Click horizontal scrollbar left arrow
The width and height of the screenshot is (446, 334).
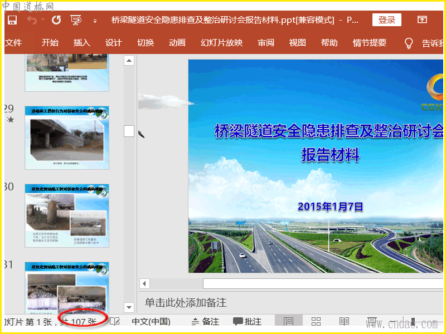pyautogui.click(x=144, y=283)
